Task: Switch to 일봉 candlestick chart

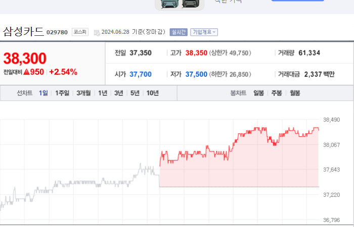Action: point(259,93)
